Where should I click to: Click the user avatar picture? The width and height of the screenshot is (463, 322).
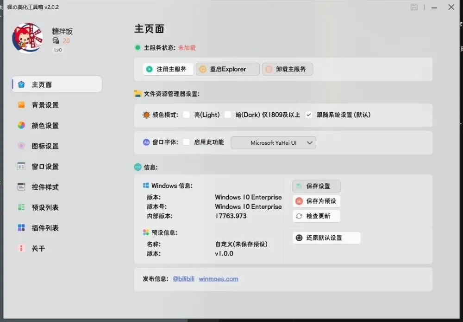[27, 37]
